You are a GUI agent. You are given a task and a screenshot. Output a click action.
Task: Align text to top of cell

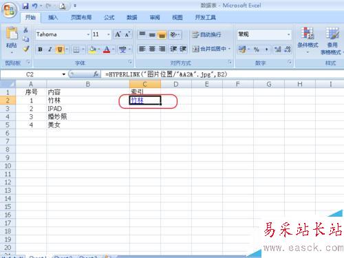coord(142,34)
